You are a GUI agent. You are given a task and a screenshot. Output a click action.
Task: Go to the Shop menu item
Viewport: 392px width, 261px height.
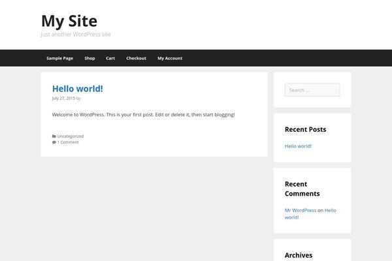coord(90,58)
